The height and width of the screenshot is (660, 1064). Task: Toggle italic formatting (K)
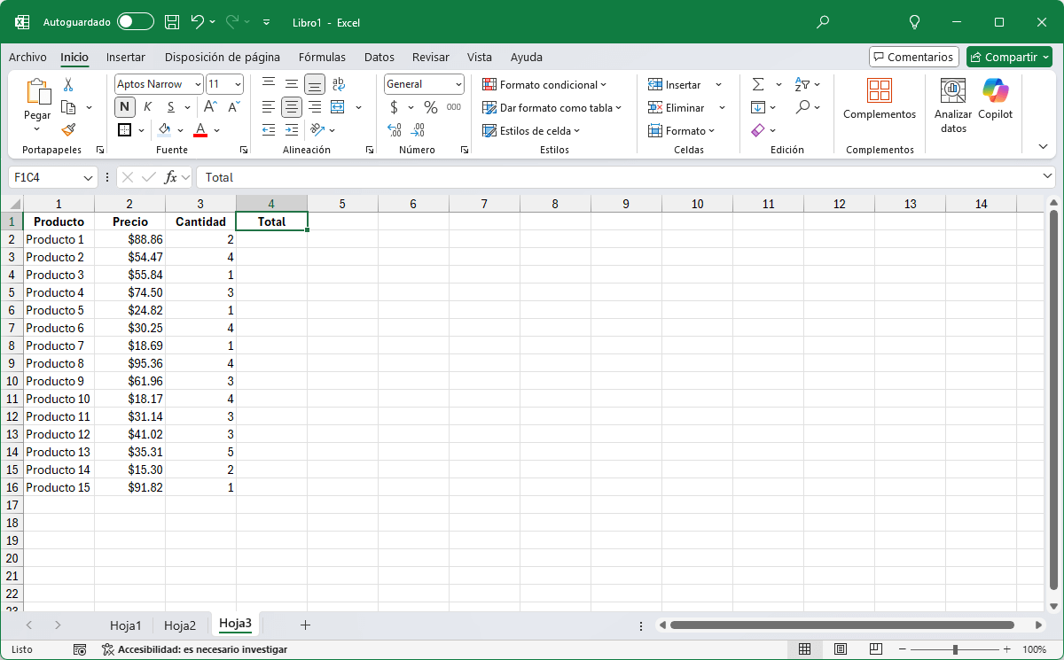(147, 107)
